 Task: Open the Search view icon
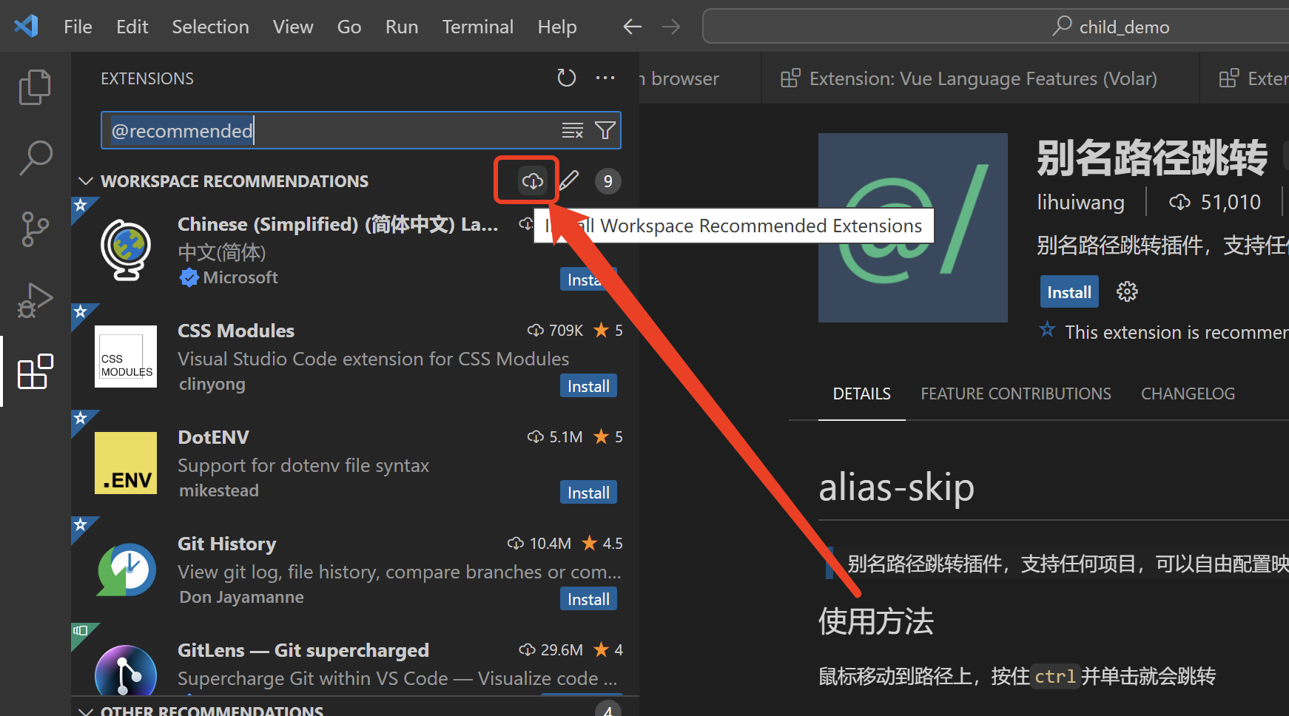pyautogui.click(x=35, y=158)
